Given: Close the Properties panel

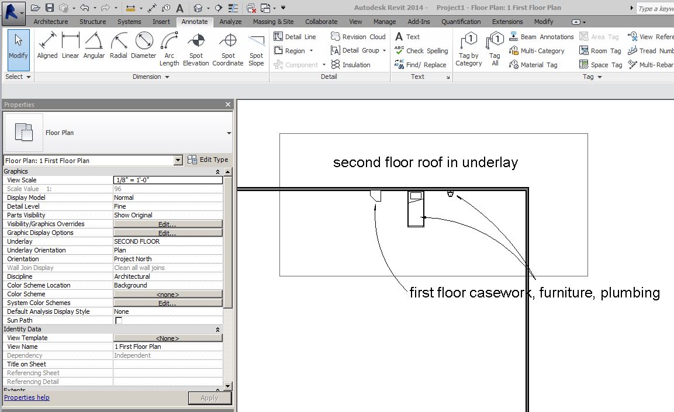Looking at the screenshot, I should point(228,105).
